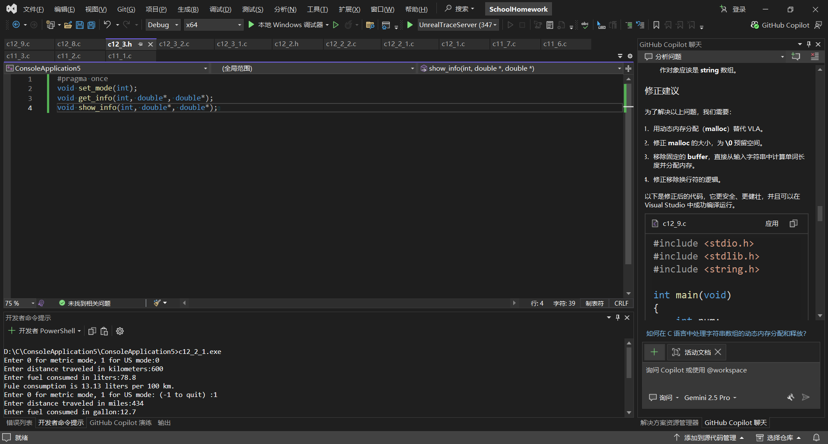Viewport: 828px width, 444px height.
Task: Remove the 活动文档 reference chip
Action: click(718, 352)
